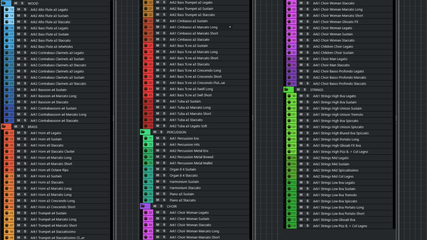Click the blue color number cell of track 18
427x240 pixels.
12,40
